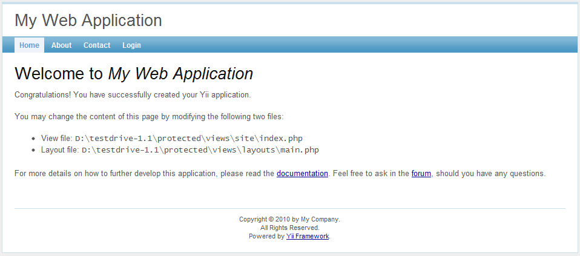Screen dimensions: 580x256
Task: Click the 'You may change the content' sentence
Action: [148, 117]
